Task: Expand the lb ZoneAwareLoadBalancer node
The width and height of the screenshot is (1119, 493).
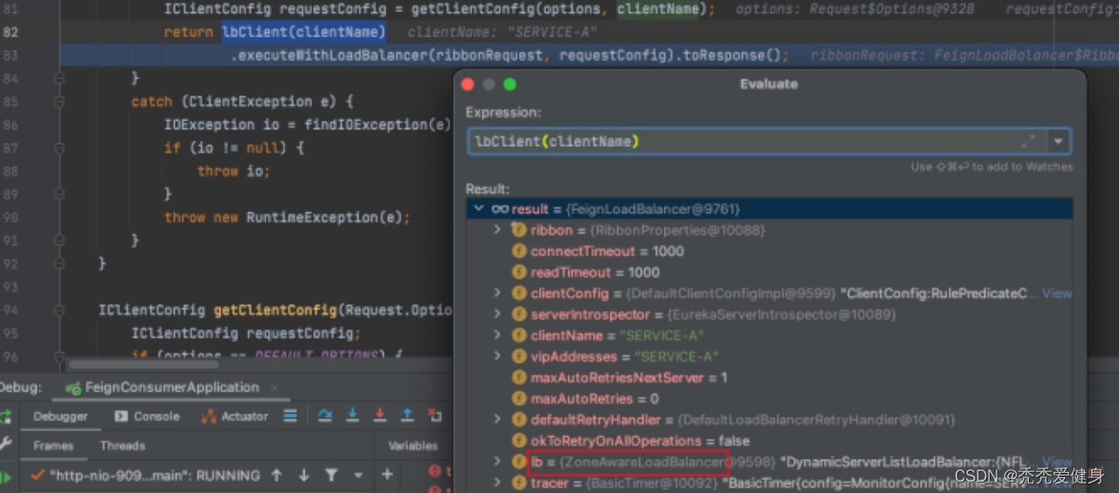Action: [x=497, y=462]
